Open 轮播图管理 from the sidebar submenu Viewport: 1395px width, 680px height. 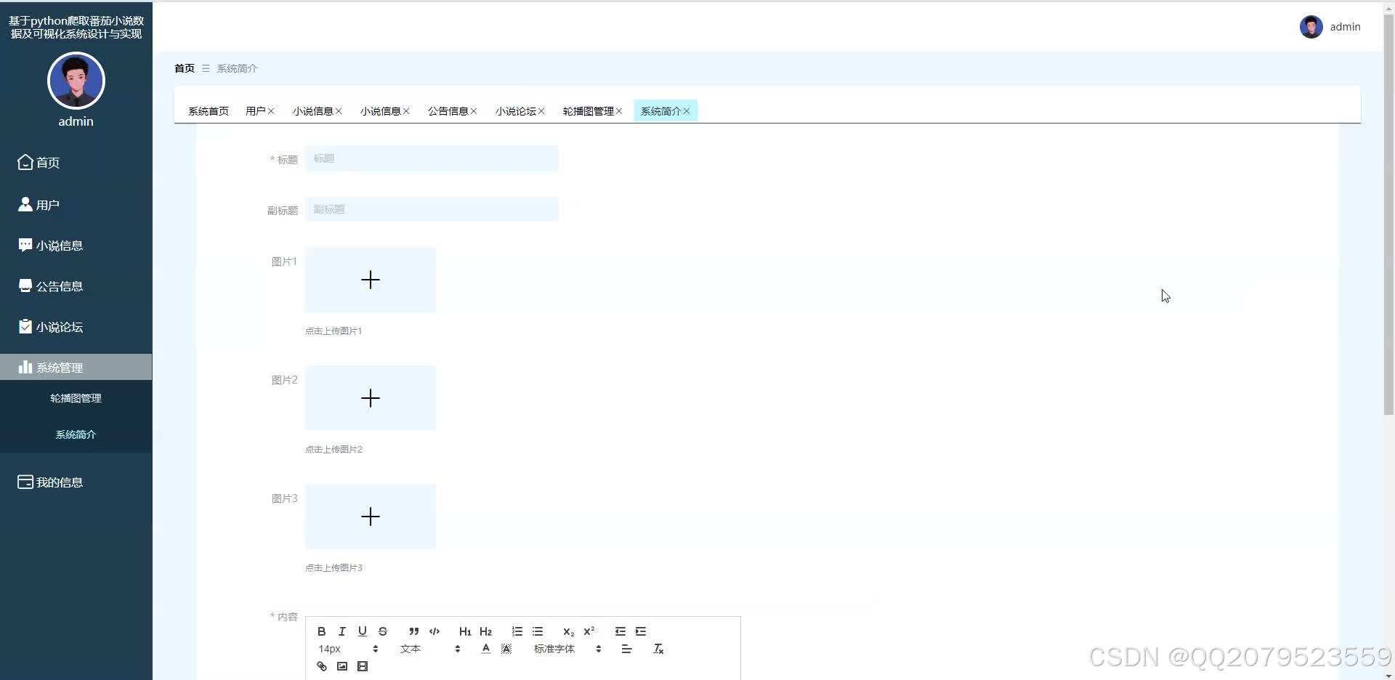76,397
